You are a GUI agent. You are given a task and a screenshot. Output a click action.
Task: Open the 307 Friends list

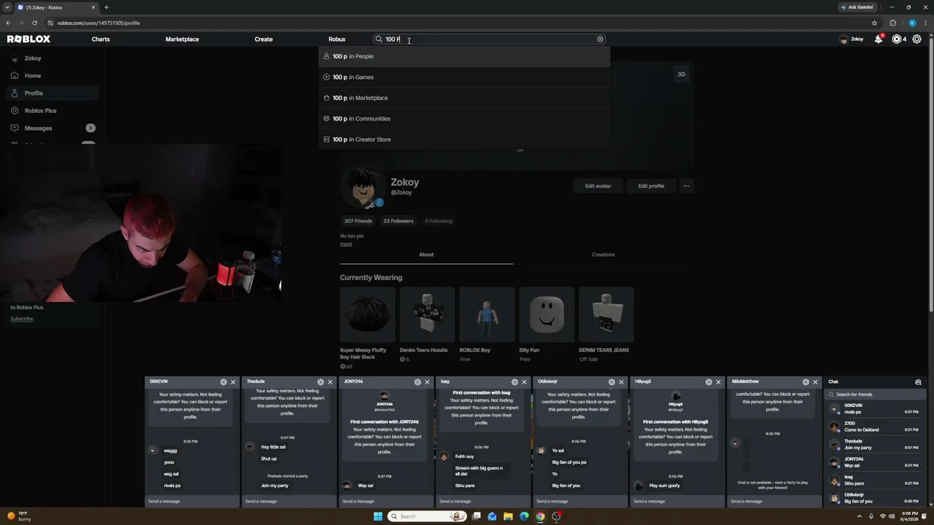pyautogui.click(x=358, y=221)
